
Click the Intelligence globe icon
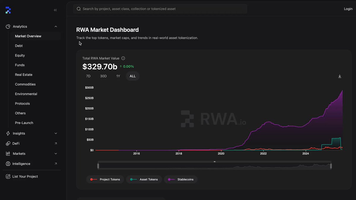8,164
